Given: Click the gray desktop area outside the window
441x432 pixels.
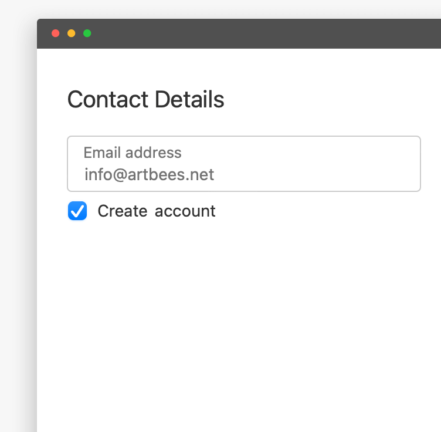Looking at the screenshot, I should (x=17, y=225).
